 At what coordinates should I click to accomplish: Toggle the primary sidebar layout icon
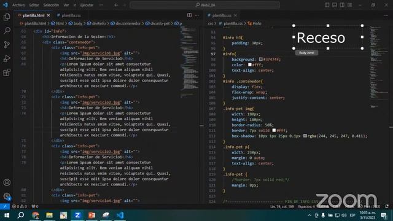click(327, 5)
